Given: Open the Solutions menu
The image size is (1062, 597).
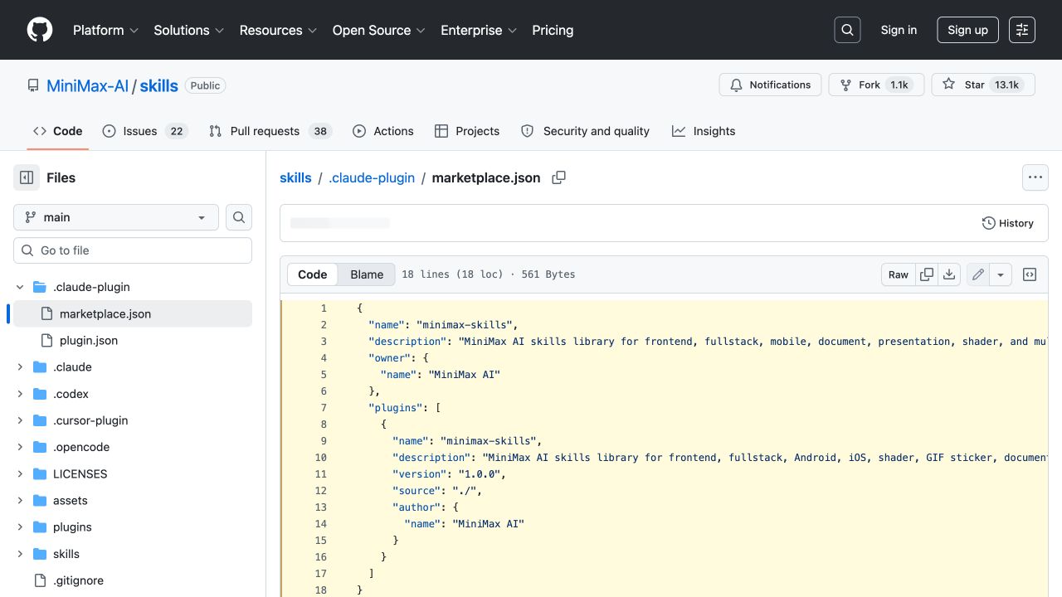Looking at the screenshot, I should [189, 30].
